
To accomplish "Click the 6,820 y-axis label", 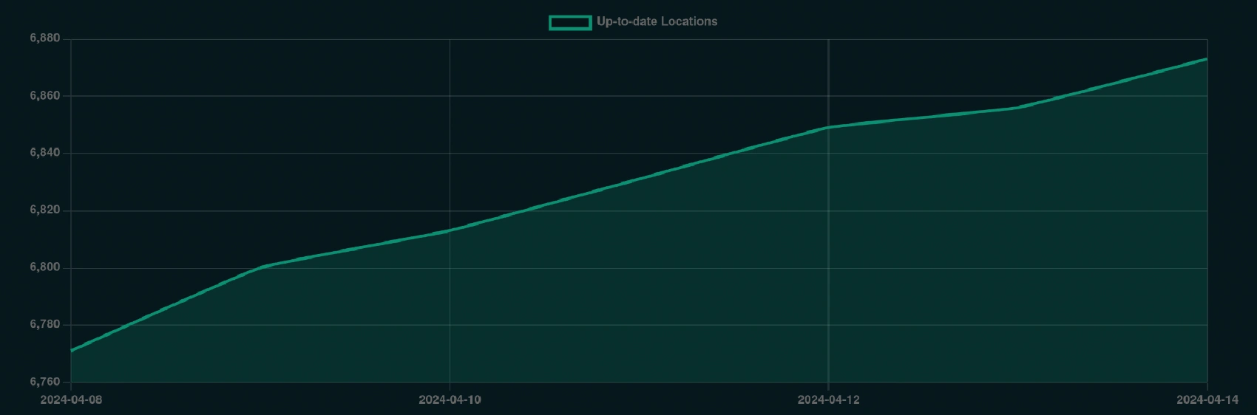I will tap(45, 210).
